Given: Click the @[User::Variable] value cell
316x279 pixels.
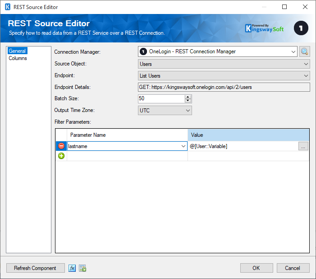Looking at the screenshot, I should click(x=243, y=146).
